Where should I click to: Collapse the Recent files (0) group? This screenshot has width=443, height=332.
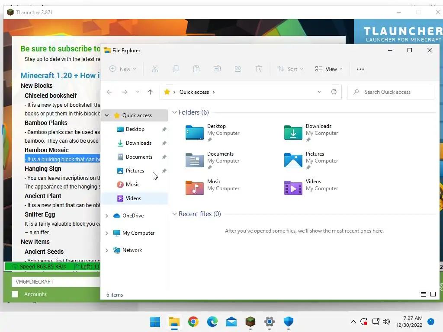point(175,214)
